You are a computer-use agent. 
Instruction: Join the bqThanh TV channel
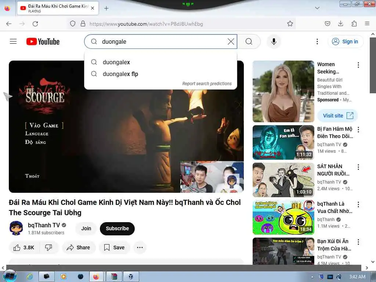tap(86, 228)
